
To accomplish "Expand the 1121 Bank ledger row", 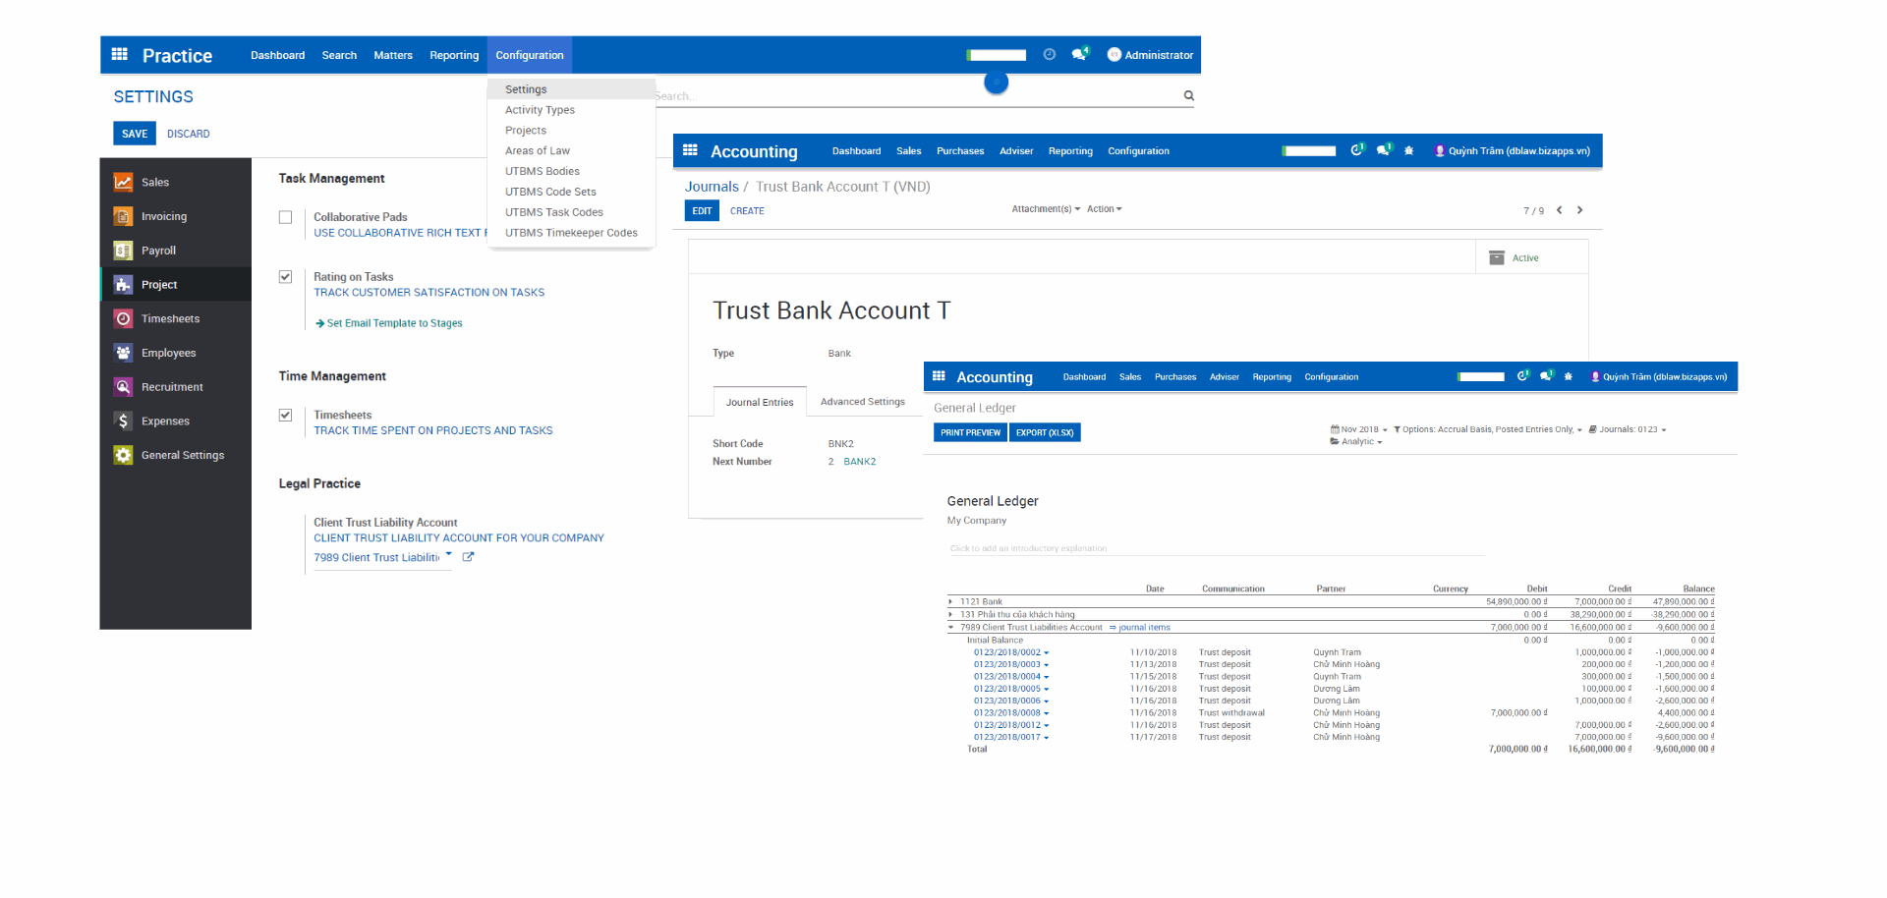I will 950,602.
